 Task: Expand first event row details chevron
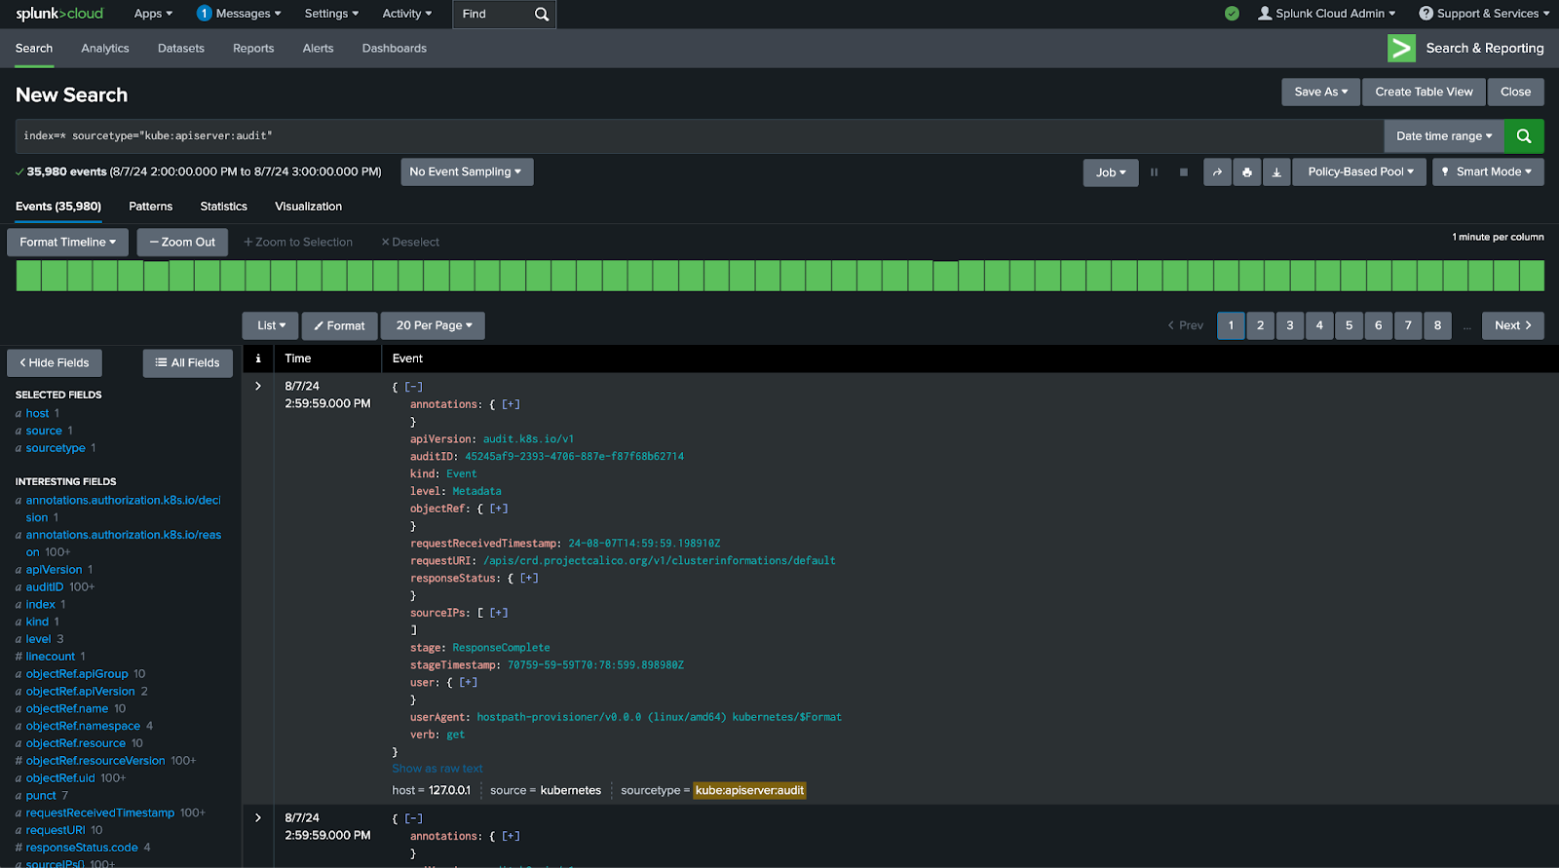(x=258, y=387)
